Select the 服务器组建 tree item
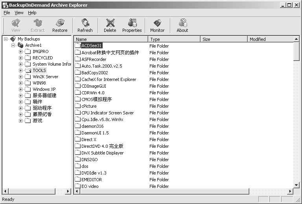 44,95
